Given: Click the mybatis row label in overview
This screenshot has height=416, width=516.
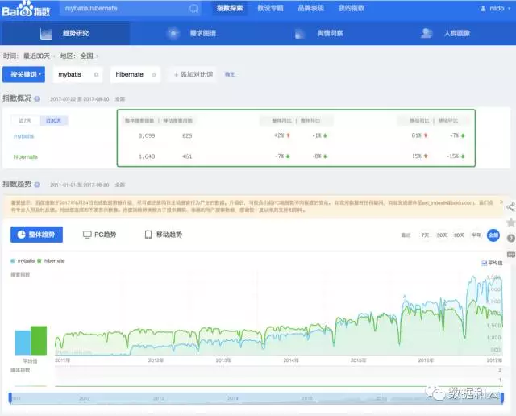Looking at the screenshot, I should point(23,136).
